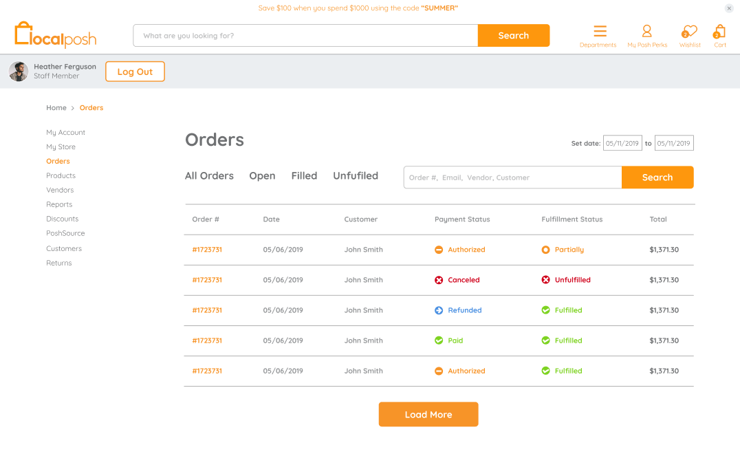
Task: Switch to the Filled tab
Action: (x=304, y=175)
